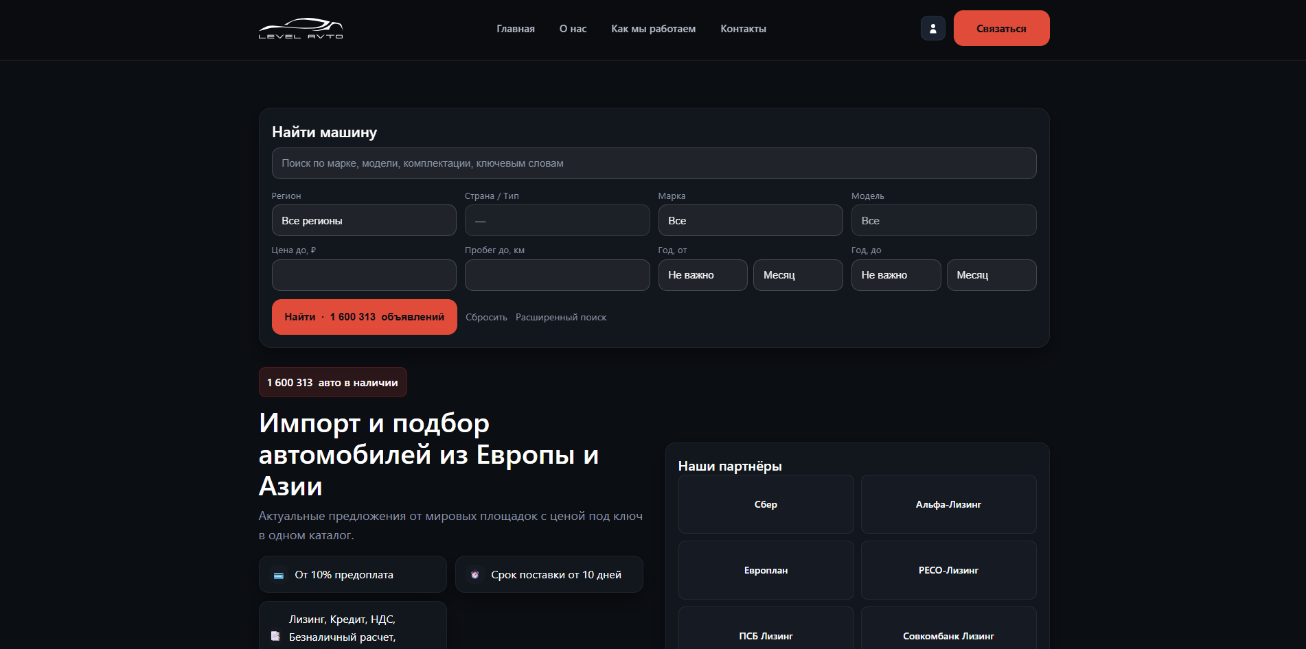Focus the car search text field

click(654, 163)
